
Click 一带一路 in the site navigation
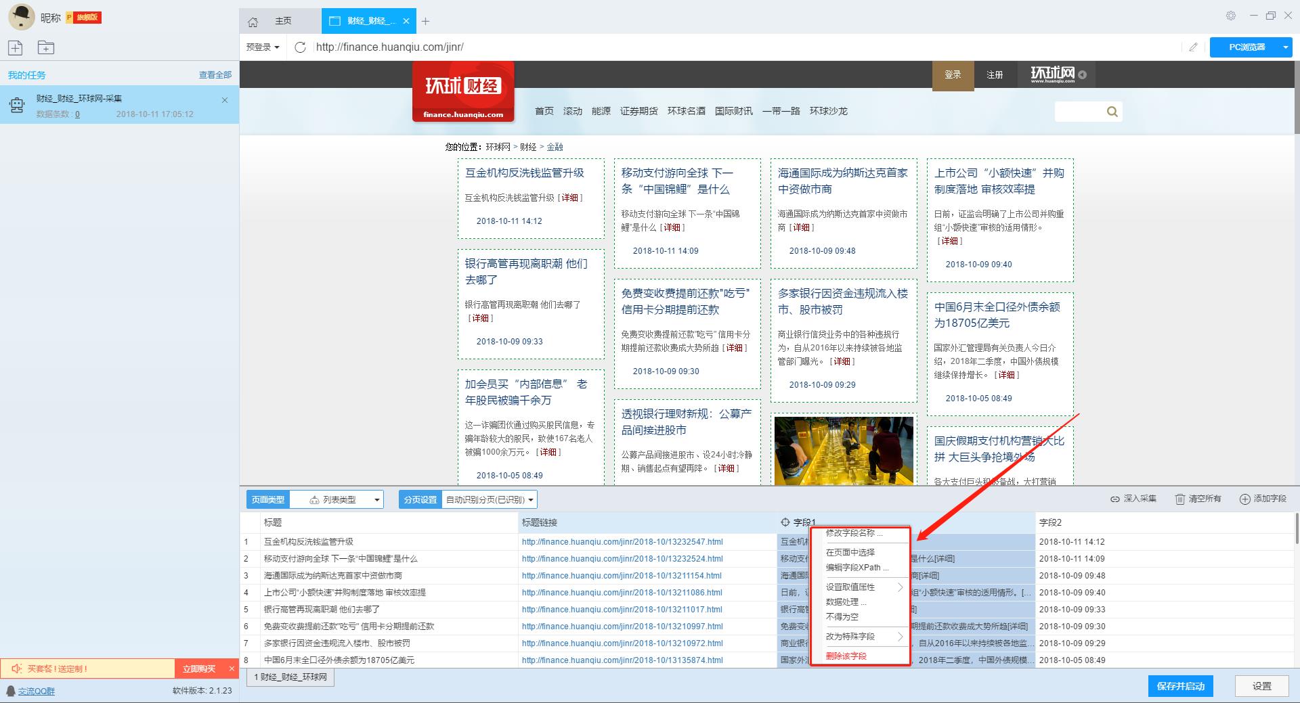[781, 111]
